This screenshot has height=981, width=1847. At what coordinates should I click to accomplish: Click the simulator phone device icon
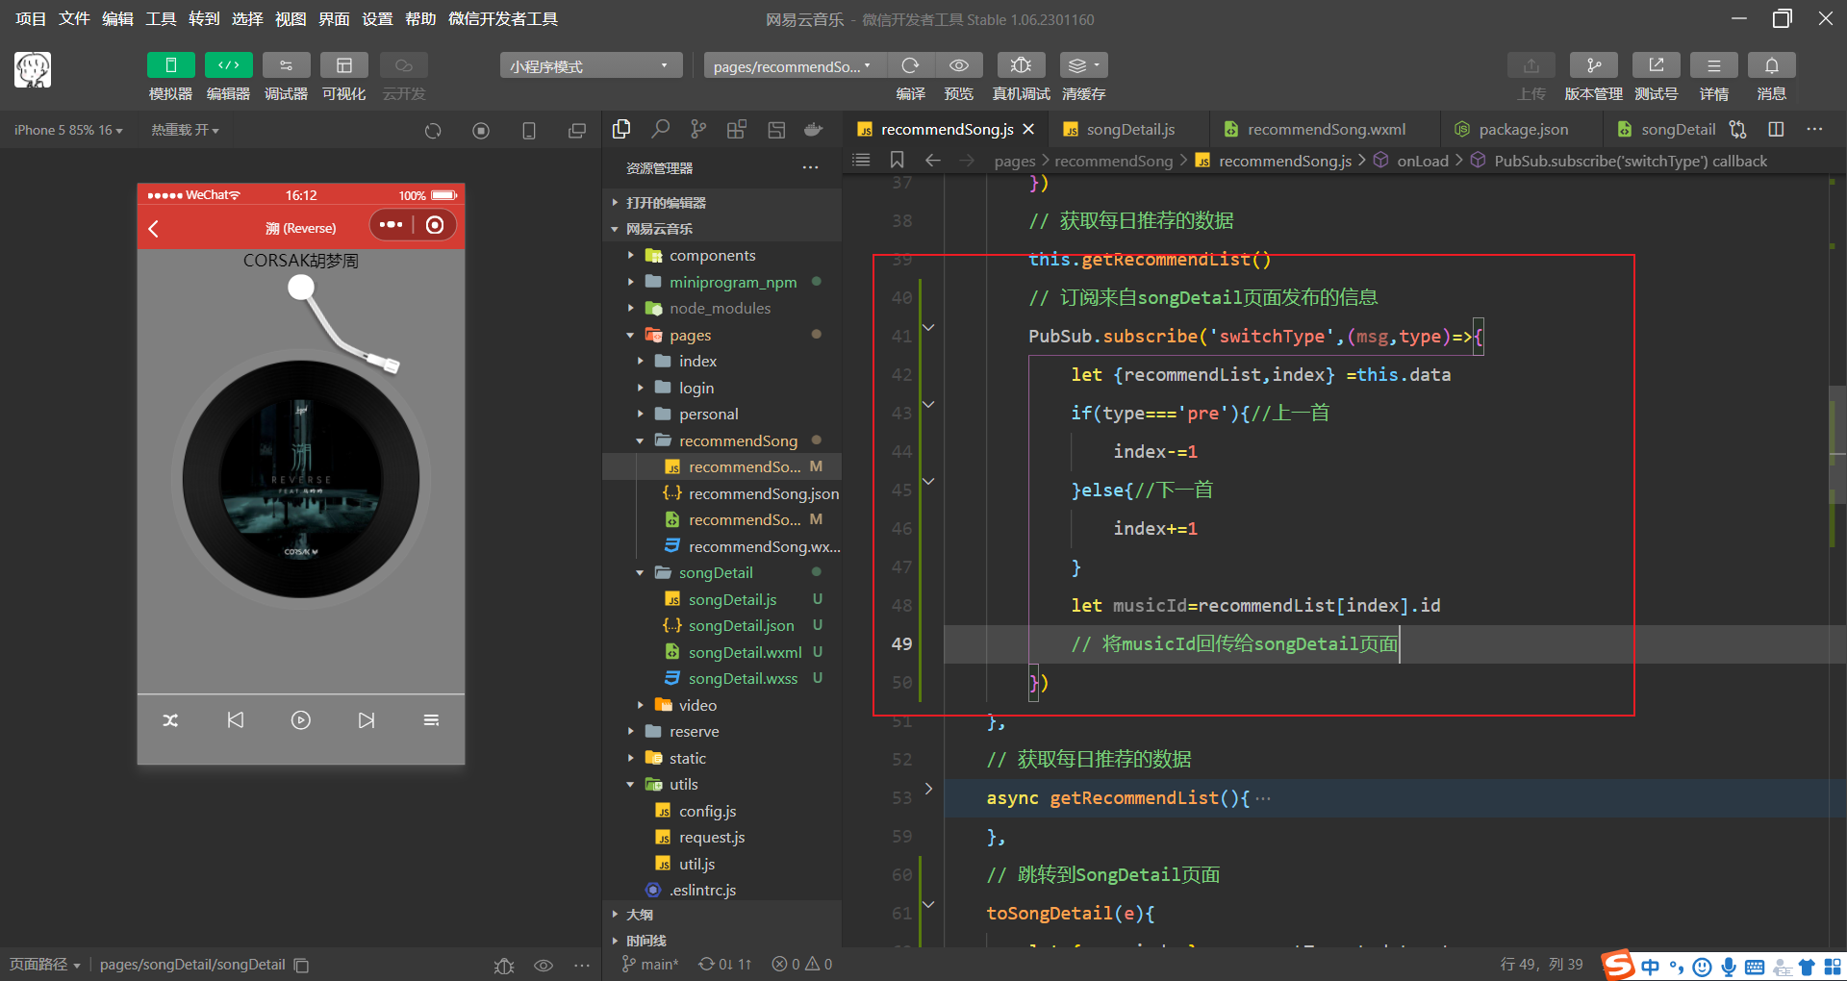click(529, 131)
